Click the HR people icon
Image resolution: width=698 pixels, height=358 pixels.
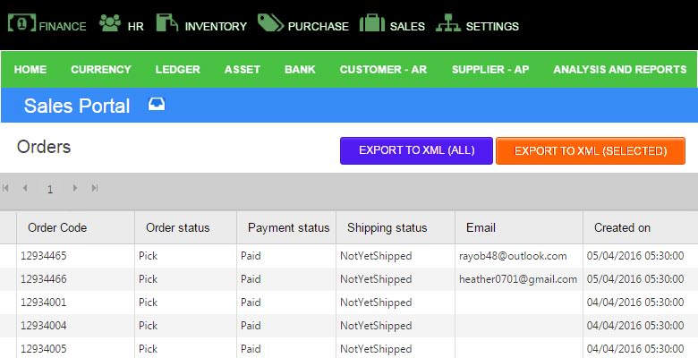(110, 22)
